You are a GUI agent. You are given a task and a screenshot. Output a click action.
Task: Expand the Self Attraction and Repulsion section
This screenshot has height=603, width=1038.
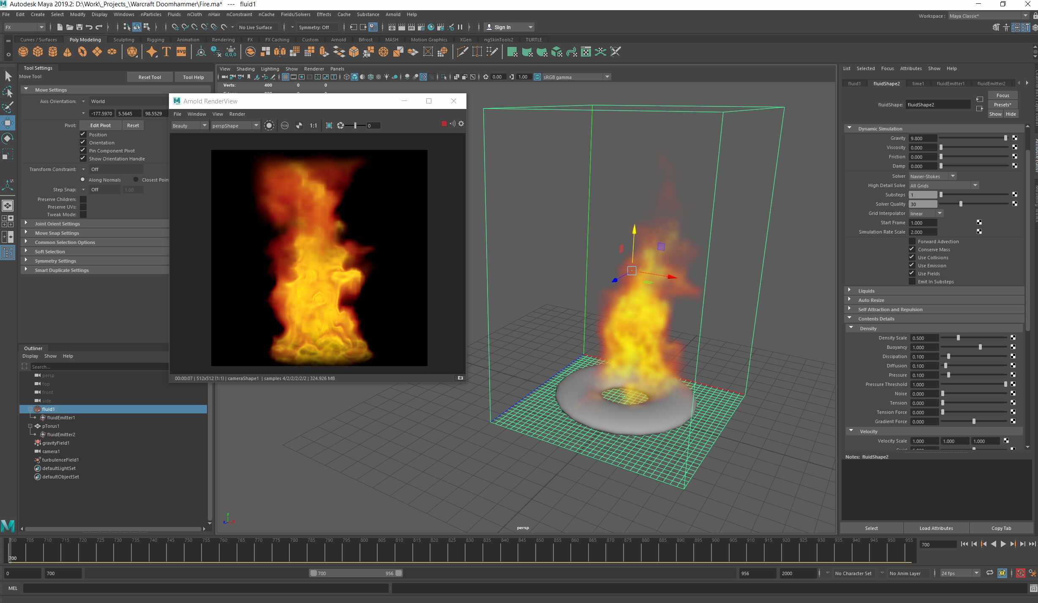pyautogui.click(x=850, y=308)
